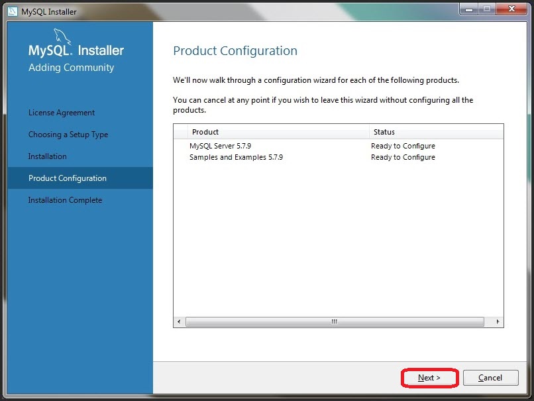Screen dimensions: 534x401
Task: Click the Ready to Configure status of MySQL Server
Action: pyautogui.click(x=403, y=146)
